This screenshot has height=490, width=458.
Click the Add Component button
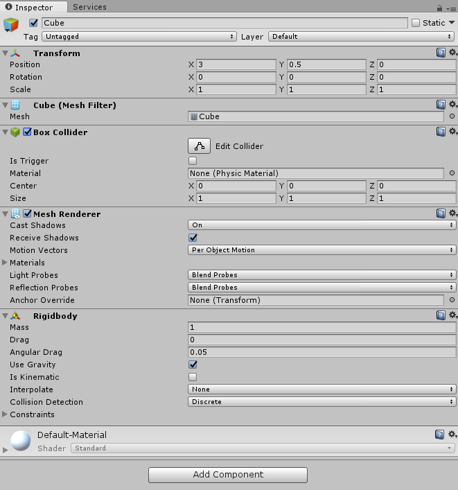(228, 475)
